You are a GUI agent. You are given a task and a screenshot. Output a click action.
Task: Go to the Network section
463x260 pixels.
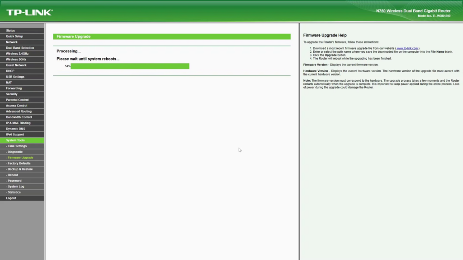click(12, 42)
